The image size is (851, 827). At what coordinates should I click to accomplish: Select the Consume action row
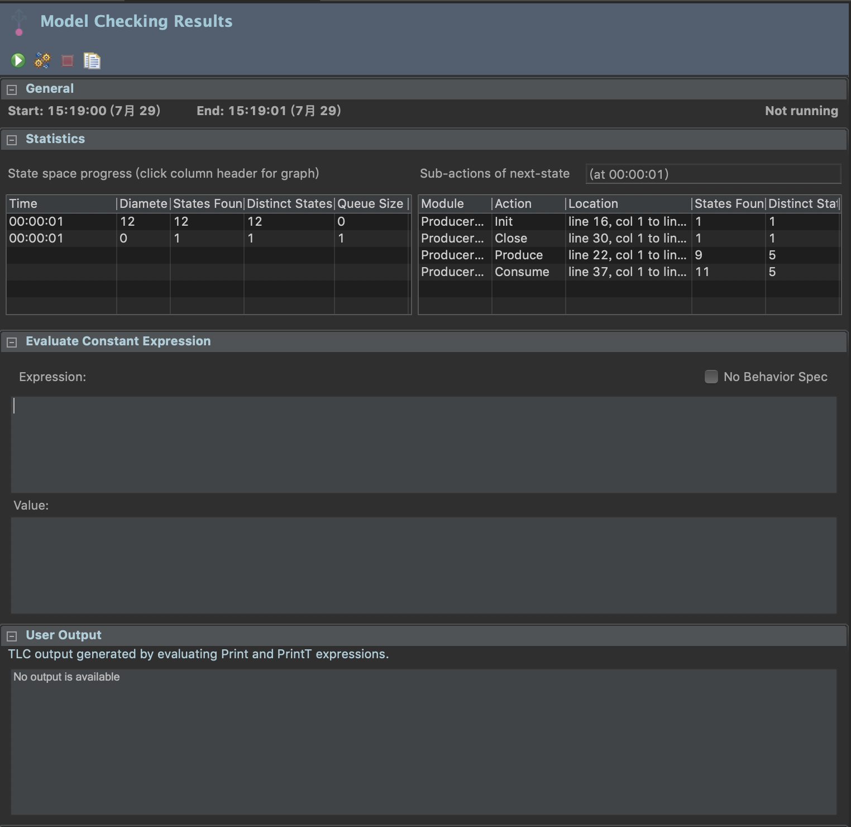pyautogui.click(x=629, y=272)
